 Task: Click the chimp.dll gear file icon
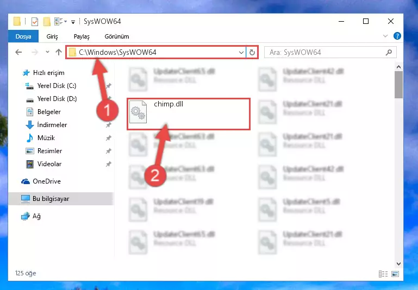138,112
